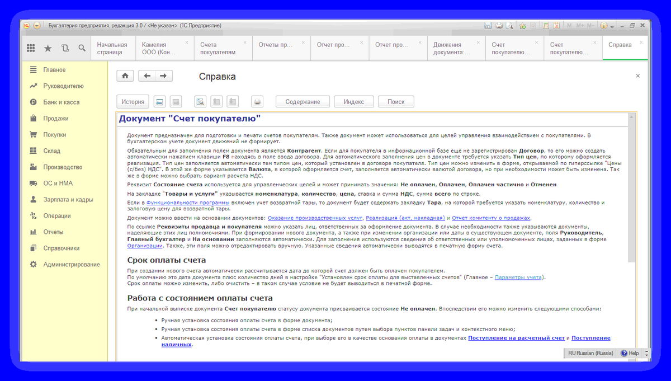This screenshot has width=671, height=381.
Task: Open the Производство section
Action: pyautogui.click(x=63, y=167)
